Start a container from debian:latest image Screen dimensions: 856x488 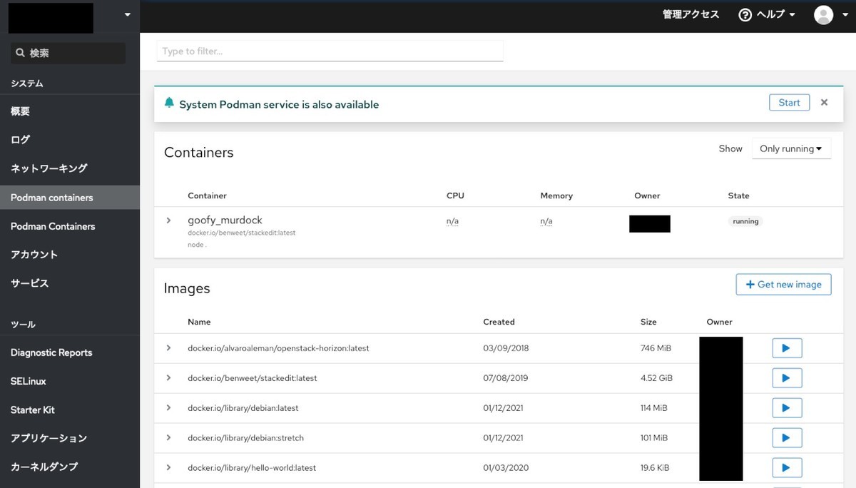pos(787,408)
